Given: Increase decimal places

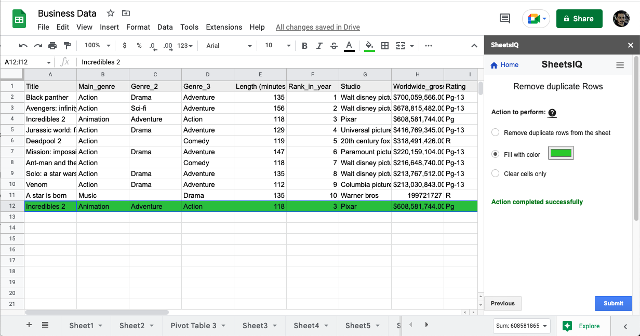Looking at the screenshot, I should coord(168,46).
